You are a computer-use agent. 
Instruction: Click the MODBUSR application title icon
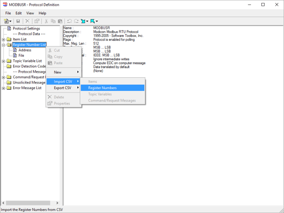coord(5,5)
